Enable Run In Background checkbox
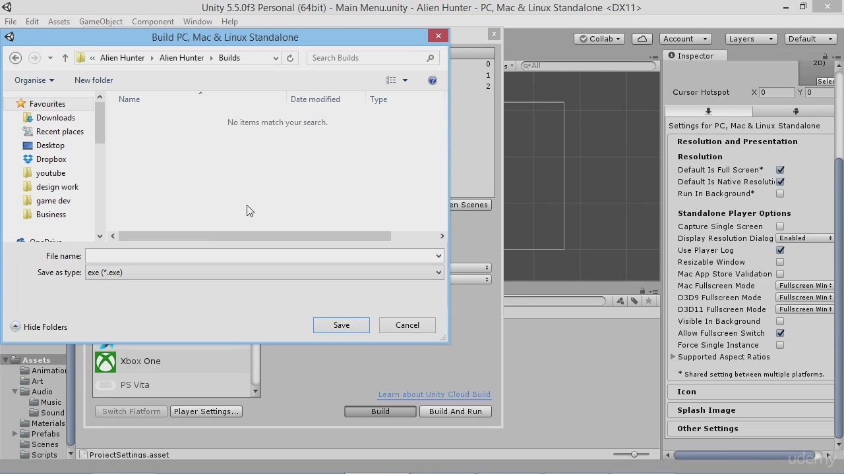The height and width of the screenshot is (474, 844). tap(780, 194)
